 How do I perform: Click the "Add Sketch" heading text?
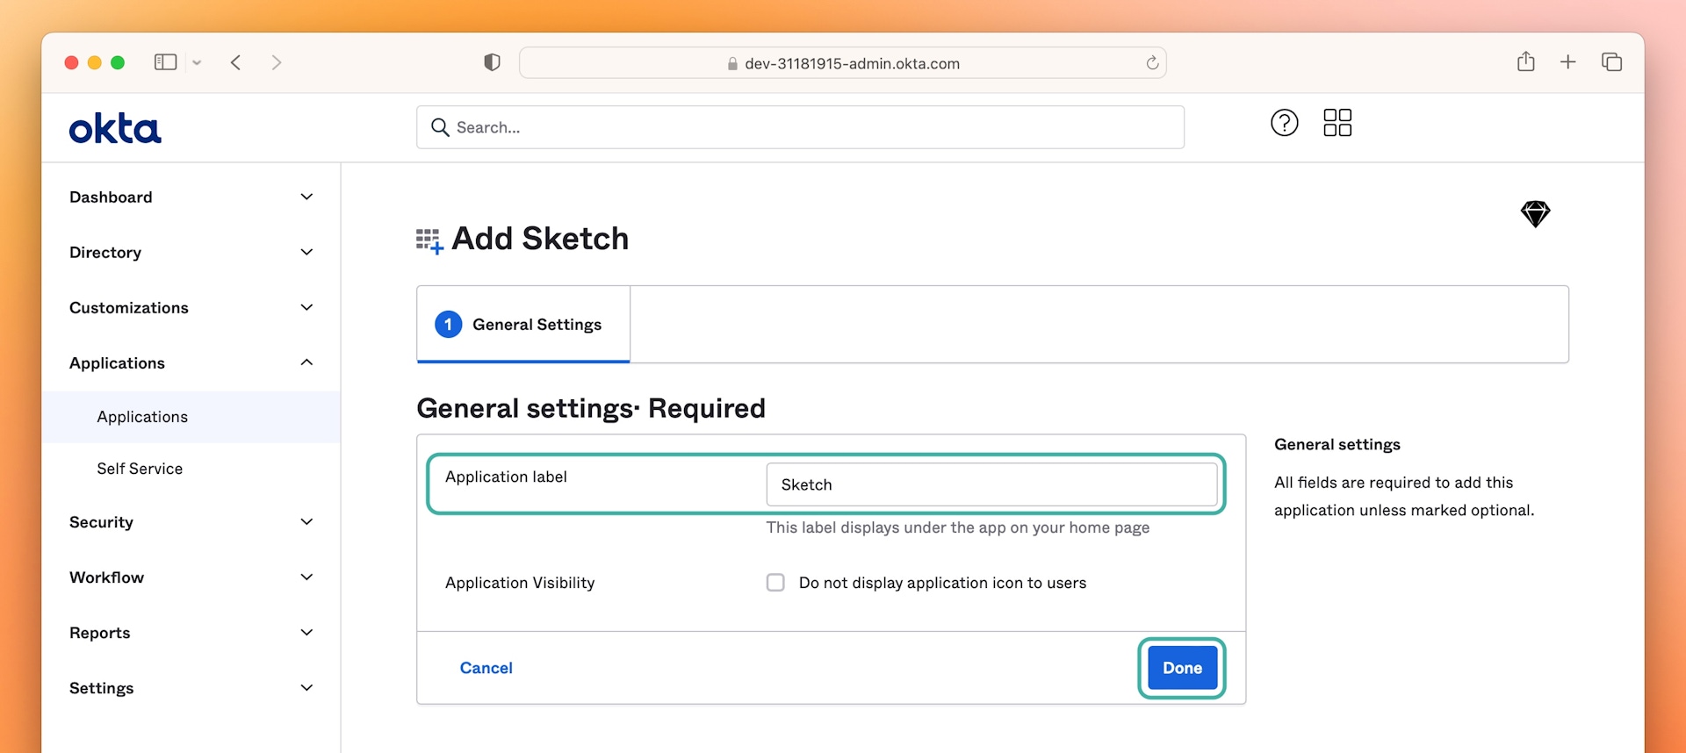(540, 239)
